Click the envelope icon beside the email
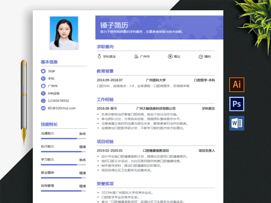The height and width of the screenshot is (203, 271). [x=43, y=108]
